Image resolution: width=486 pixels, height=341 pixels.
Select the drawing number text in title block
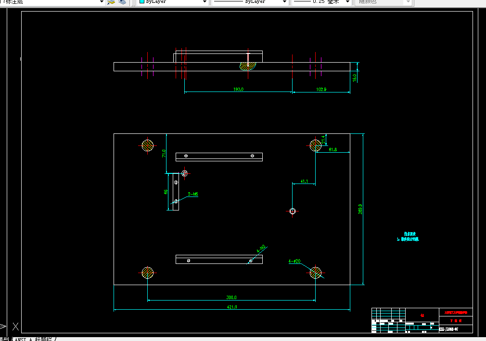click(x=448, y=329)
